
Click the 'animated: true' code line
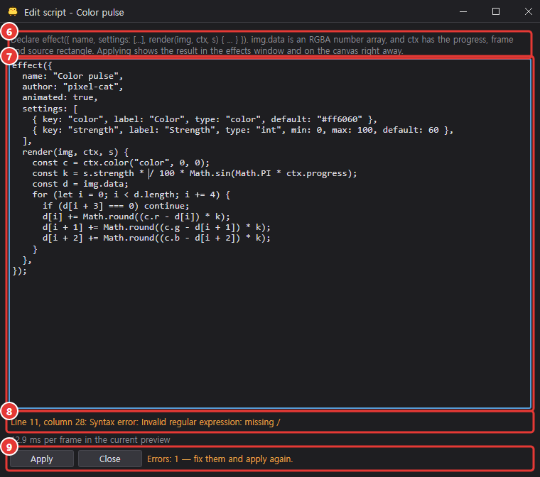pyautogui.click(x=60, y=97)
